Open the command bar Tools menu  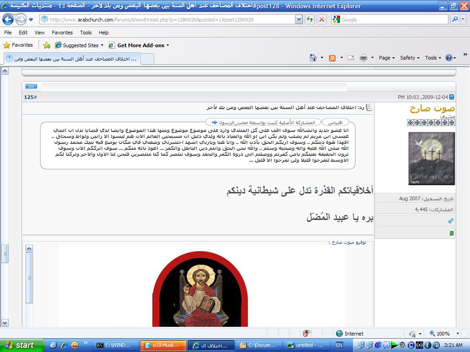pyautogui.click(x=433, y=58)
